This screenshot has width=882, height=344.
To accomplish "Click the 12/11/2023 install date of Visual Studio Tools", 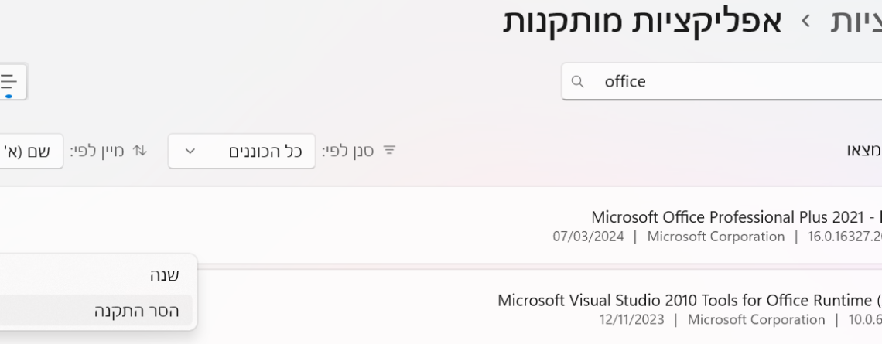I will [629, 319].
